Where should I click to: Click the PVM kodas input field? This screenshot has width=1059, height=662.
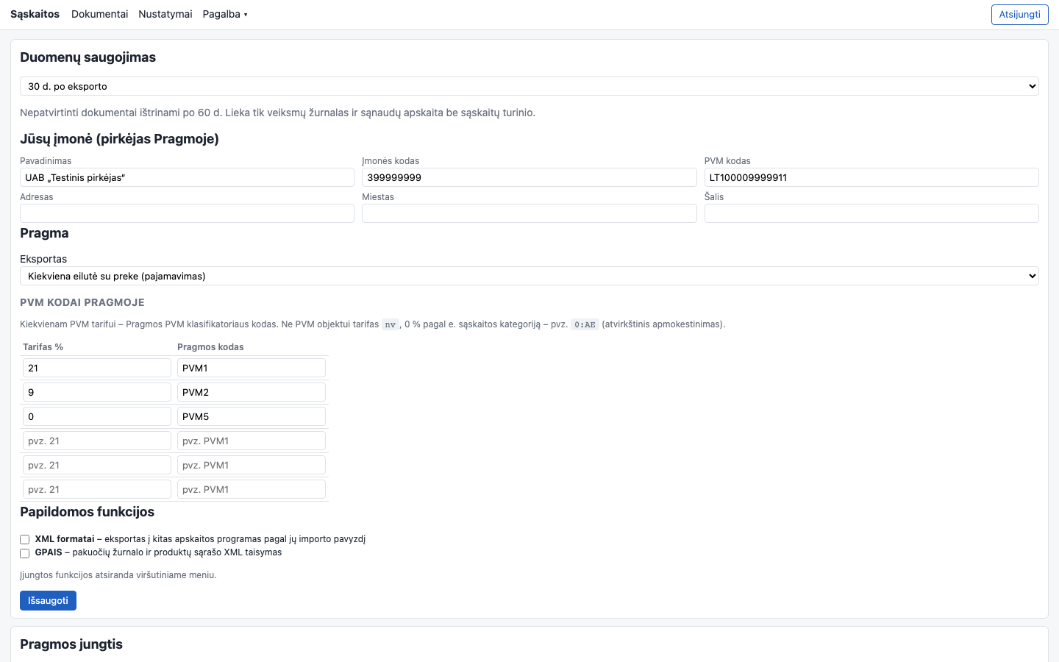pyautogui.click(x=871, y=177)
